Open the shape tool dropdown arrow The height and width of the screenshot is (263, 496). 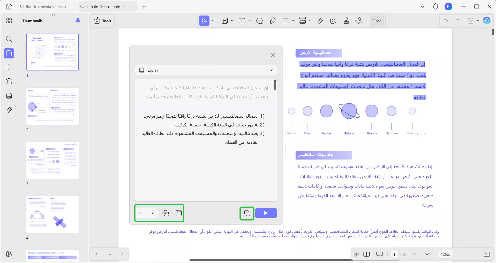(292, 21)
